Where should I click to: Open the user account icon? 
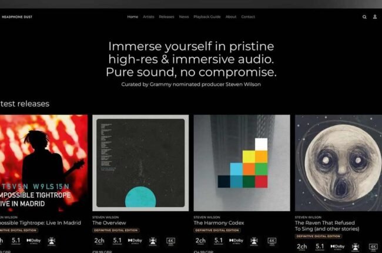(x=375, y=16)
